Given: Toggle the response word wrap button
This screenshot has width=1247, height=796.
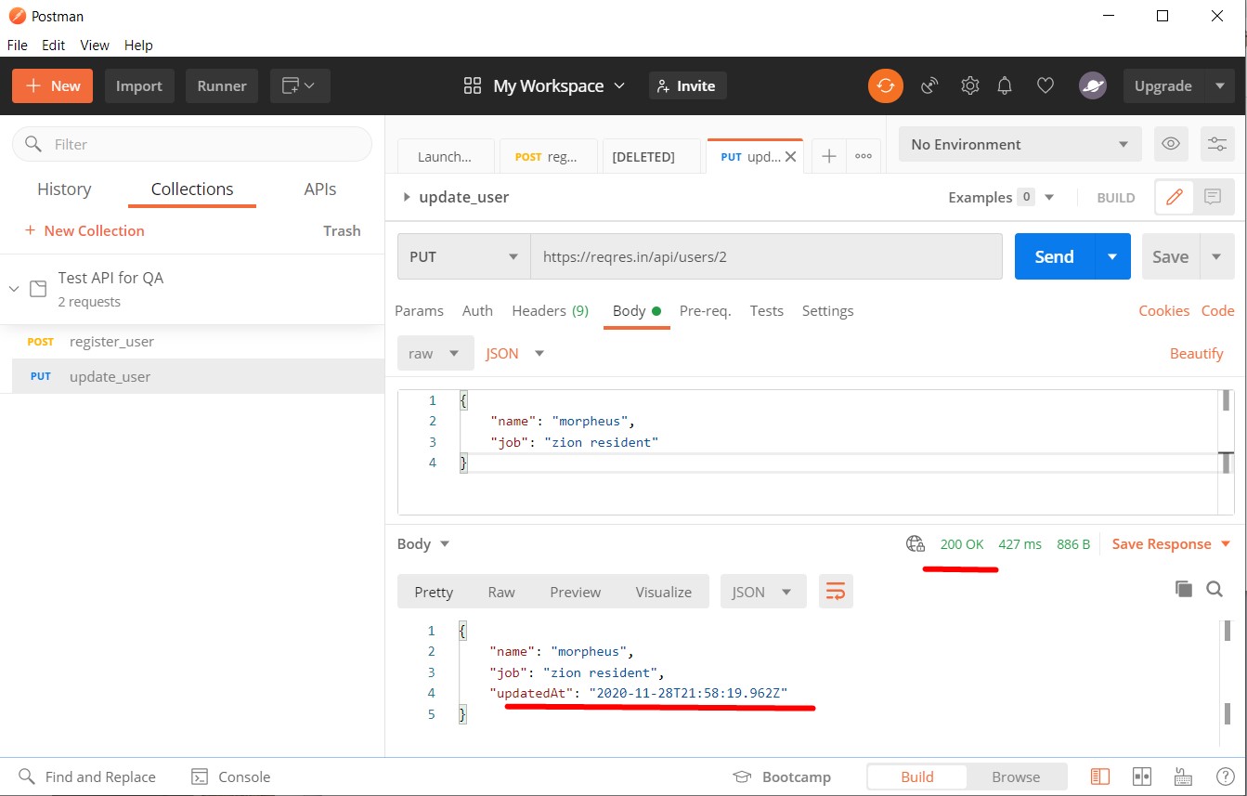Looking at the screenshot, I should [836, 592].
